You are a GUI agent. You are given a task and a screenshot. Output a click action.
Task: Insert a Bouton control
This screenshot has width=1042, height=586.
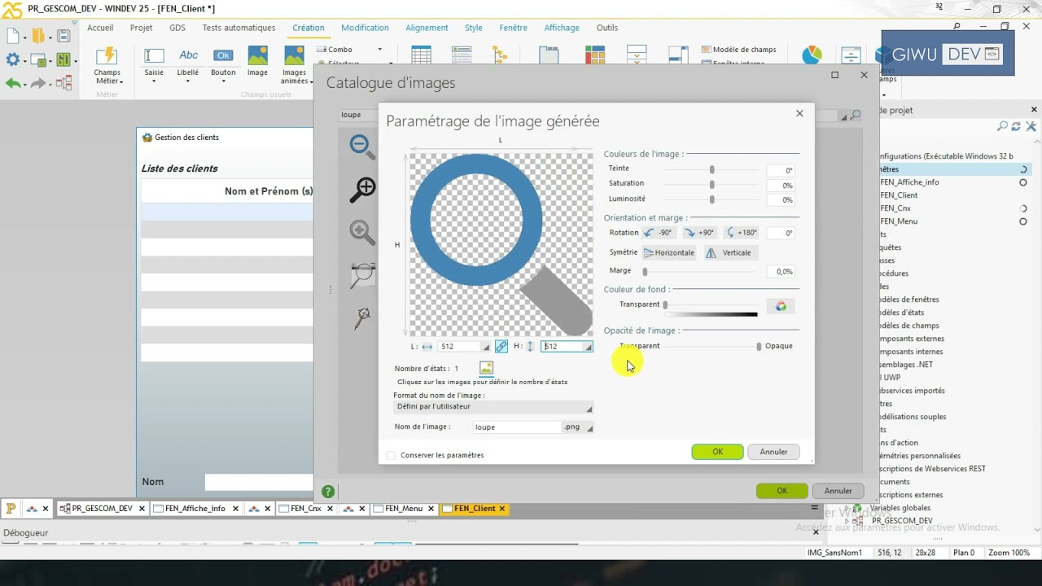(223, 62)
